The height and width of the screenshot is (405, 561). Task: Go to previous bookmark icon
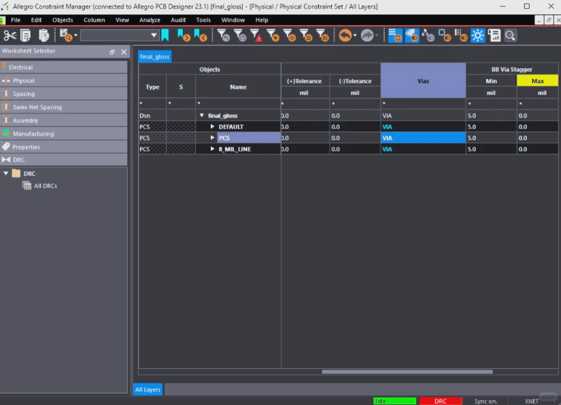click(x=201, y=35)
